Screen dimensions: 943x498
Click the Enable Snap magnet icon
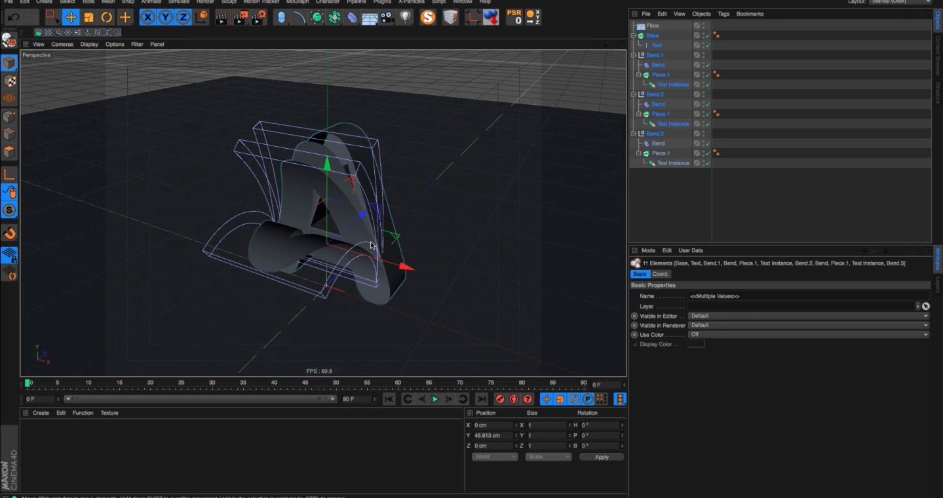(9, 233)
